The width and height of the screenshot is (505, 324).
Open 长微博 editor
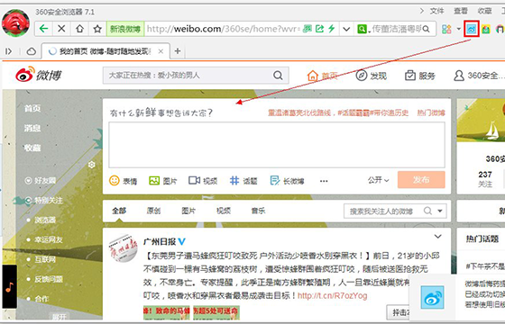288,181
